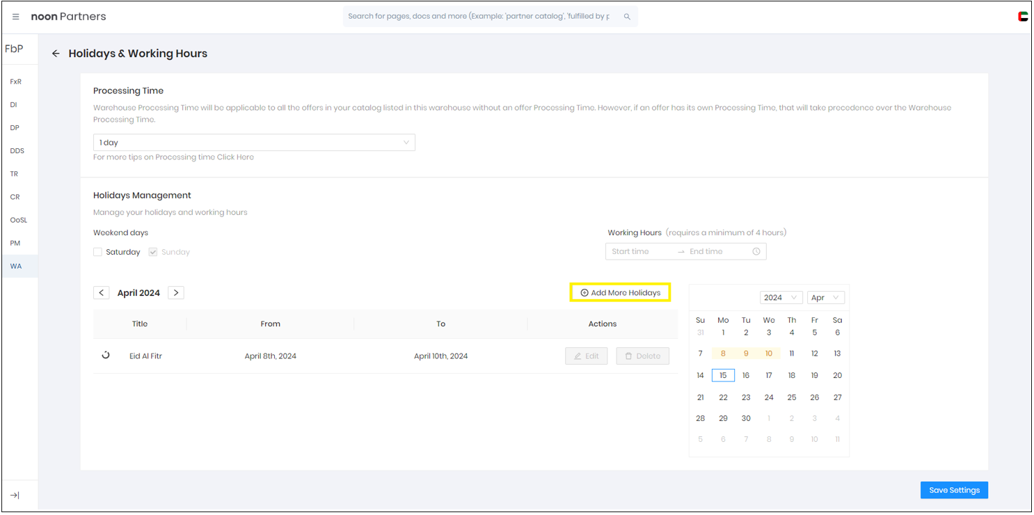1034x515 pixels.
Task: Toggle the Sunday weekend checkbox
Action: (153, 252)
